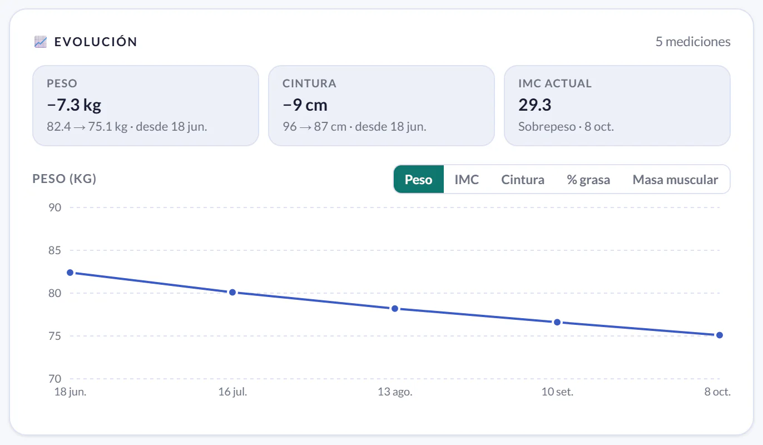
Task: Click the Cintura −9 cm summary card
Action: click(381, 106)
